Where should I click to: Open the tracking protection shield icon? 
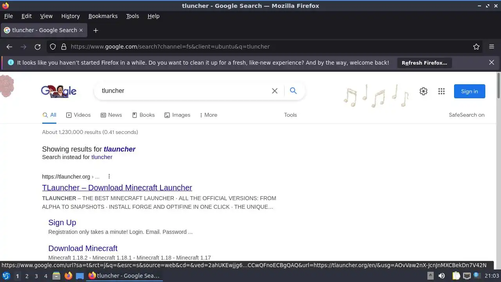53,47
